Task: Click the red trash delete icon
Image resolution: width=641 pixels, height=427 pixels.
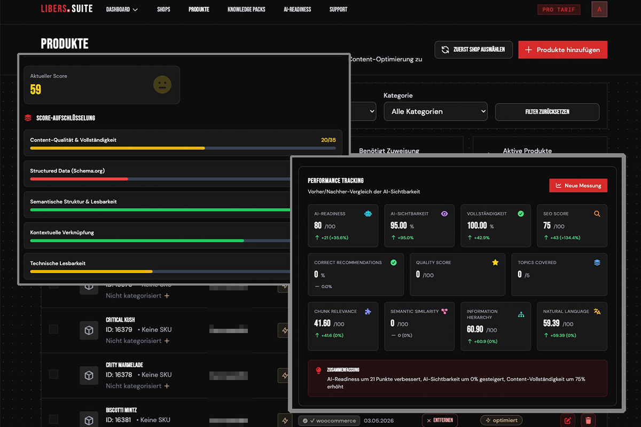Action: [588, 421]
